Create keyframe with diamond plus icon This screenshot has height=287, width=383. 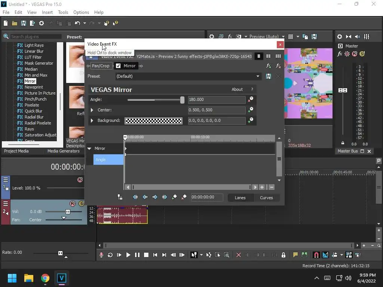(x=174, y=197)
